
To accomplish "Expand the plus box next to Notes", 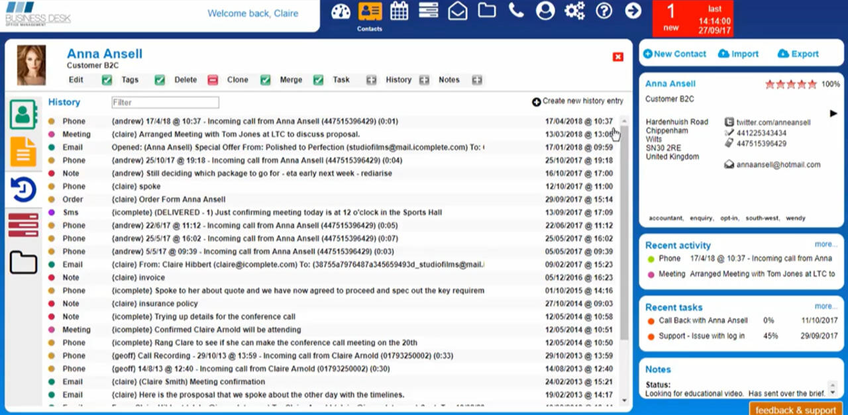I will point(476,80).
